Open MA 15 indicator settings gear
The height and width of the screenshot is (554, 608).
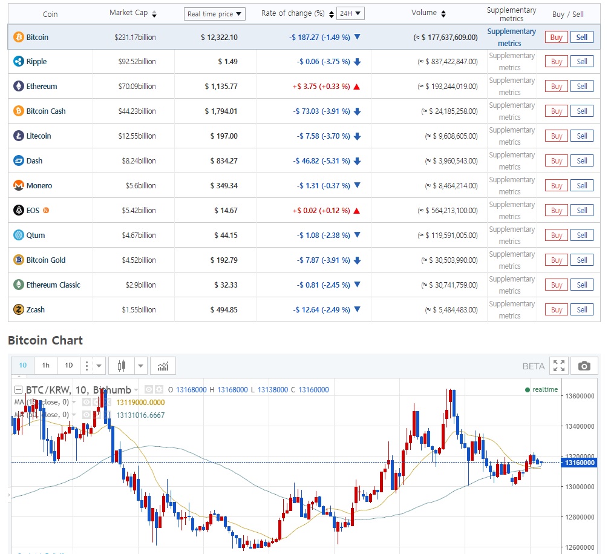tap(96, 402)
